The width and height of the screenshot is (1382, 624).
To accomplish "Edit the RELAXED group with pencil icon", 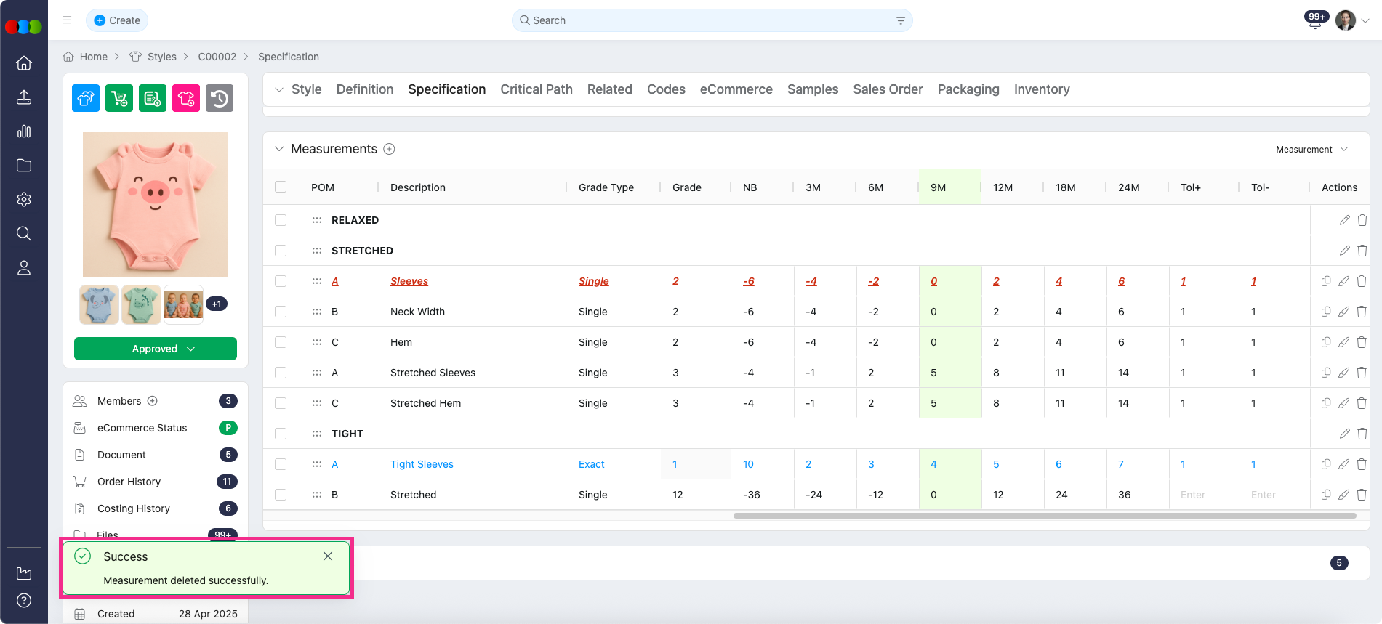I will coord(1344,220).
